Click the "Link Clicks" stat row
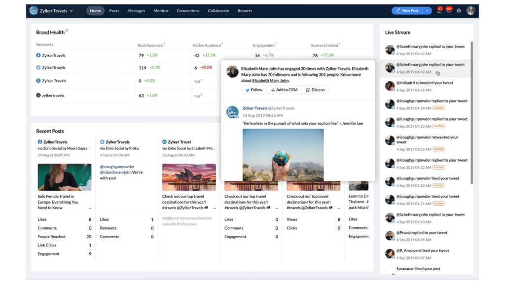 coord(65,246)
